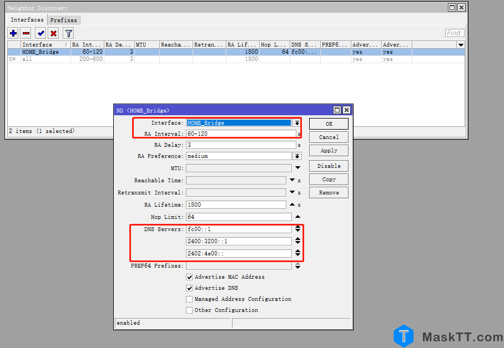504x348 pixels.
Task: Expand the Retransmit Interval field
Action: click(292, 192)
